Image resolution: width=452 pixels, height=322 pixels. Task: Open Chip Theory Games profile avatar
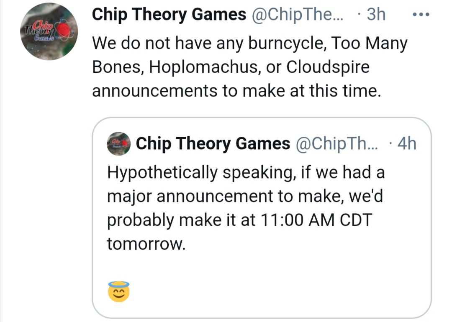click(49, 31)
